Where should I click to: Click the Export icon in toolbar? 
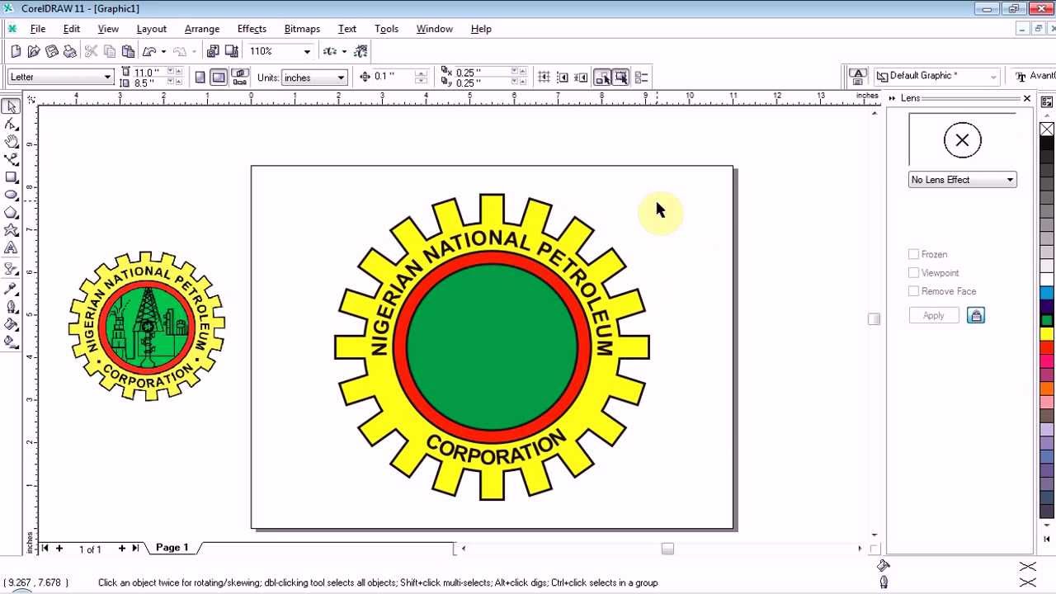coord(231,51)
